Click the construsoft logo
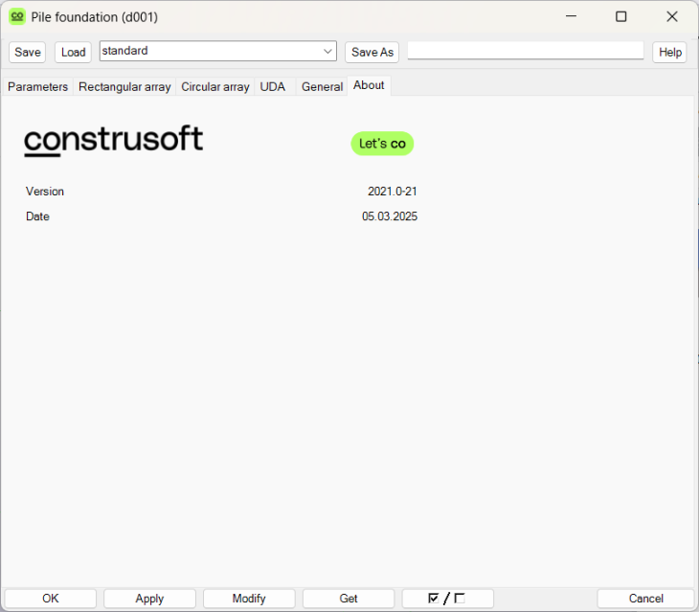 pyautogui.click(x=114, y=140)
